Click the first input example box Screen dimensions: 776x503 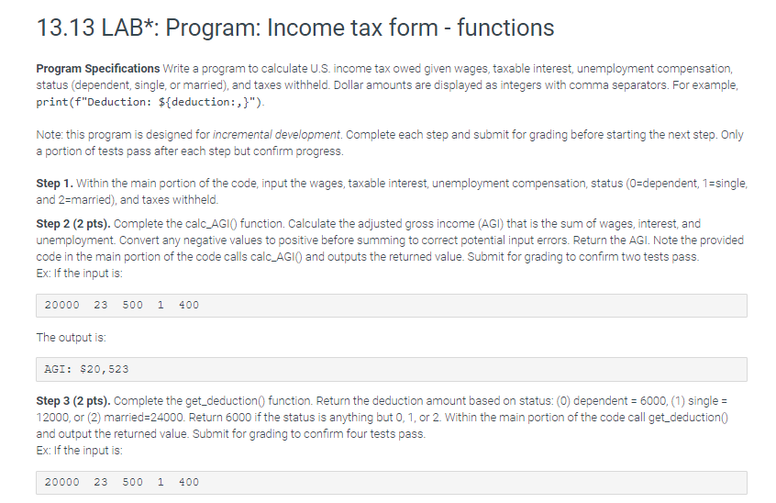pos(392,306)
